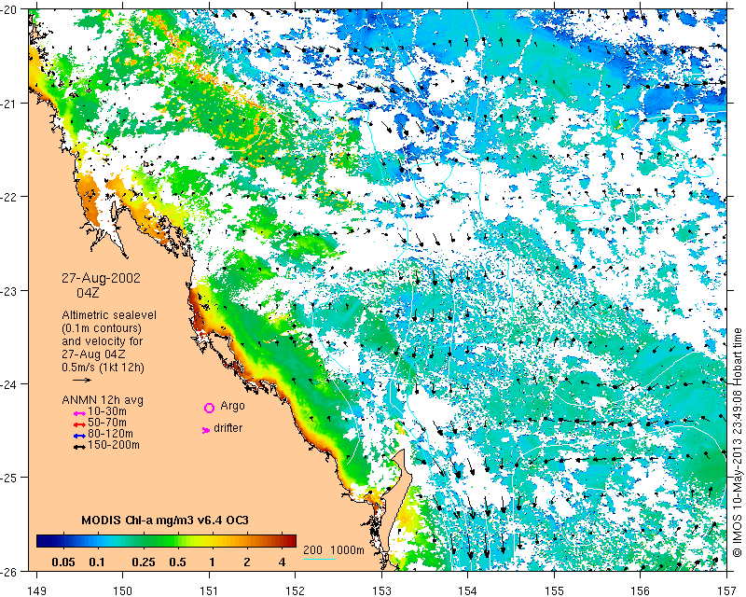Click the latitude label -21

9,104
